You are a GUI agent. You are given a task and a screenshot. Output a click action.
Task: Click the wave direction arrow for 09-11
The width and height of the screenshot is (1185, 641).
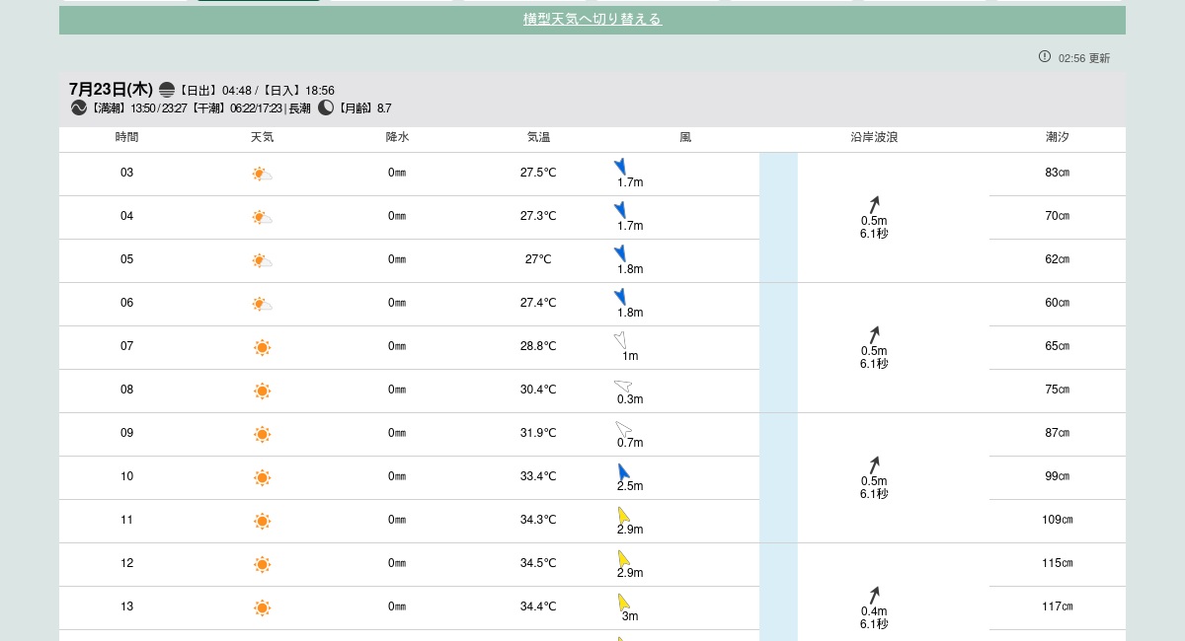[x=874, y=464]
